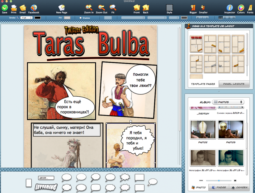Set text alignment to justified
This screenshot has height=193, width=255.
click(x=234, y=18)
